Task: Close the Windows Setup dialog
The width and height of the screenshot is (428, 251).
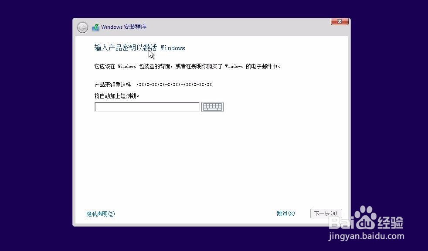Action: click(x=340, y=21)
